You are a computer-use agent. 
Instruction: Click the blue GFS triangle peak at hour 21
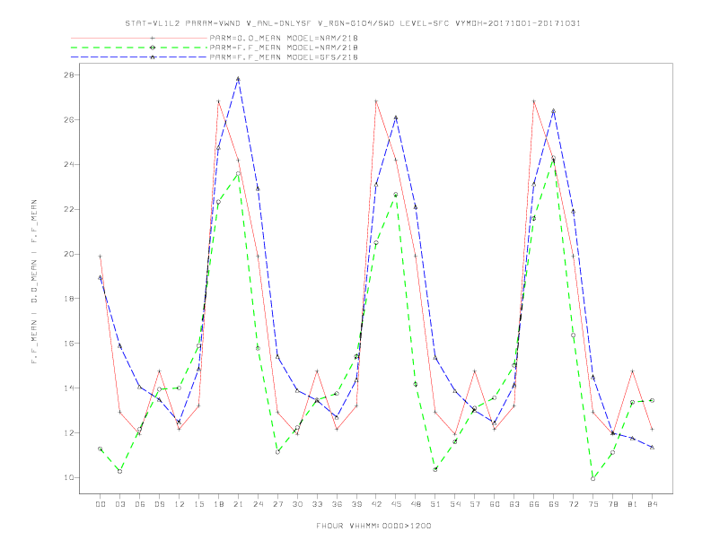click(238, 79)
